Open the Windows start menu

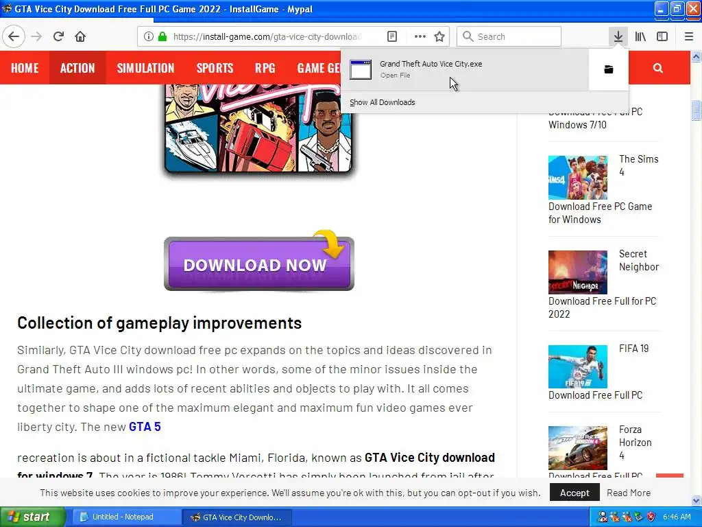pos(33,517)
